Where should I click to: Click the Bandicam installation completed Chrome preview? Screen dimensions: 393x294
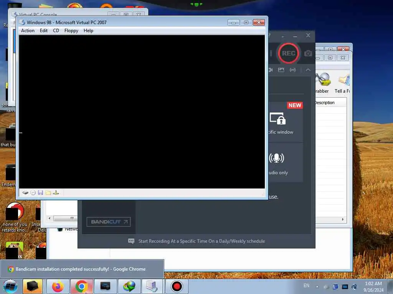pyautogui.click(x=82, y=269)
